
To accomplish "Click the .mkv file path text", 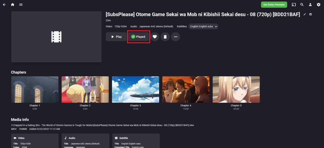I will [x=103, y=125].
